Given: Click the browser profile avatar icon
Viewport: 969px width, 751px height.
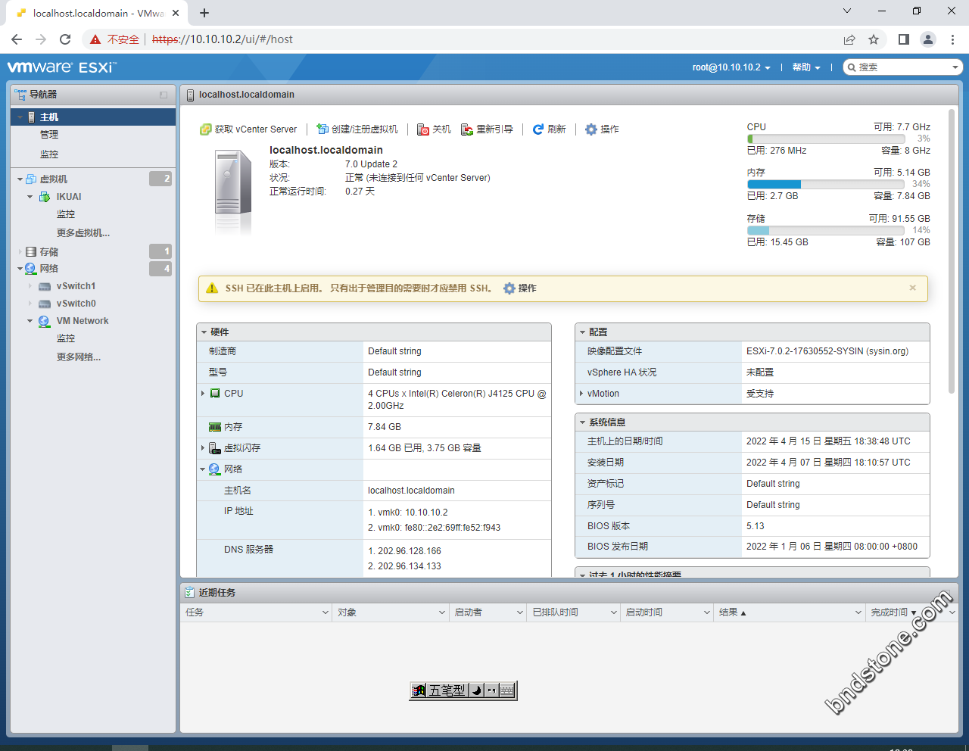Looking at the screenshot, I should [928, 39].
